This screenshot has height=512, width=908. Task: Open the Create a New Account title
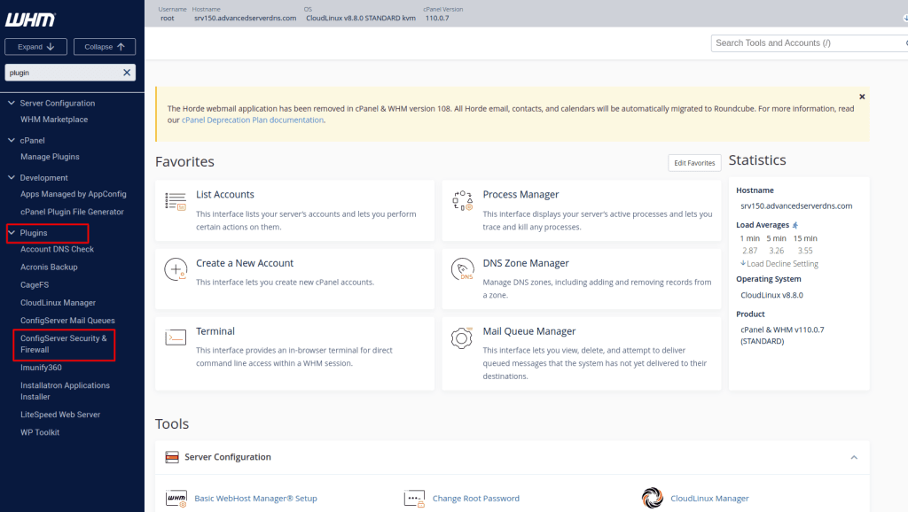(x=245, y=263)
